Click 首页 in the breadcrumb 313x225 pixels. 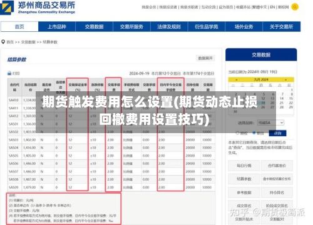coord(10,42)
